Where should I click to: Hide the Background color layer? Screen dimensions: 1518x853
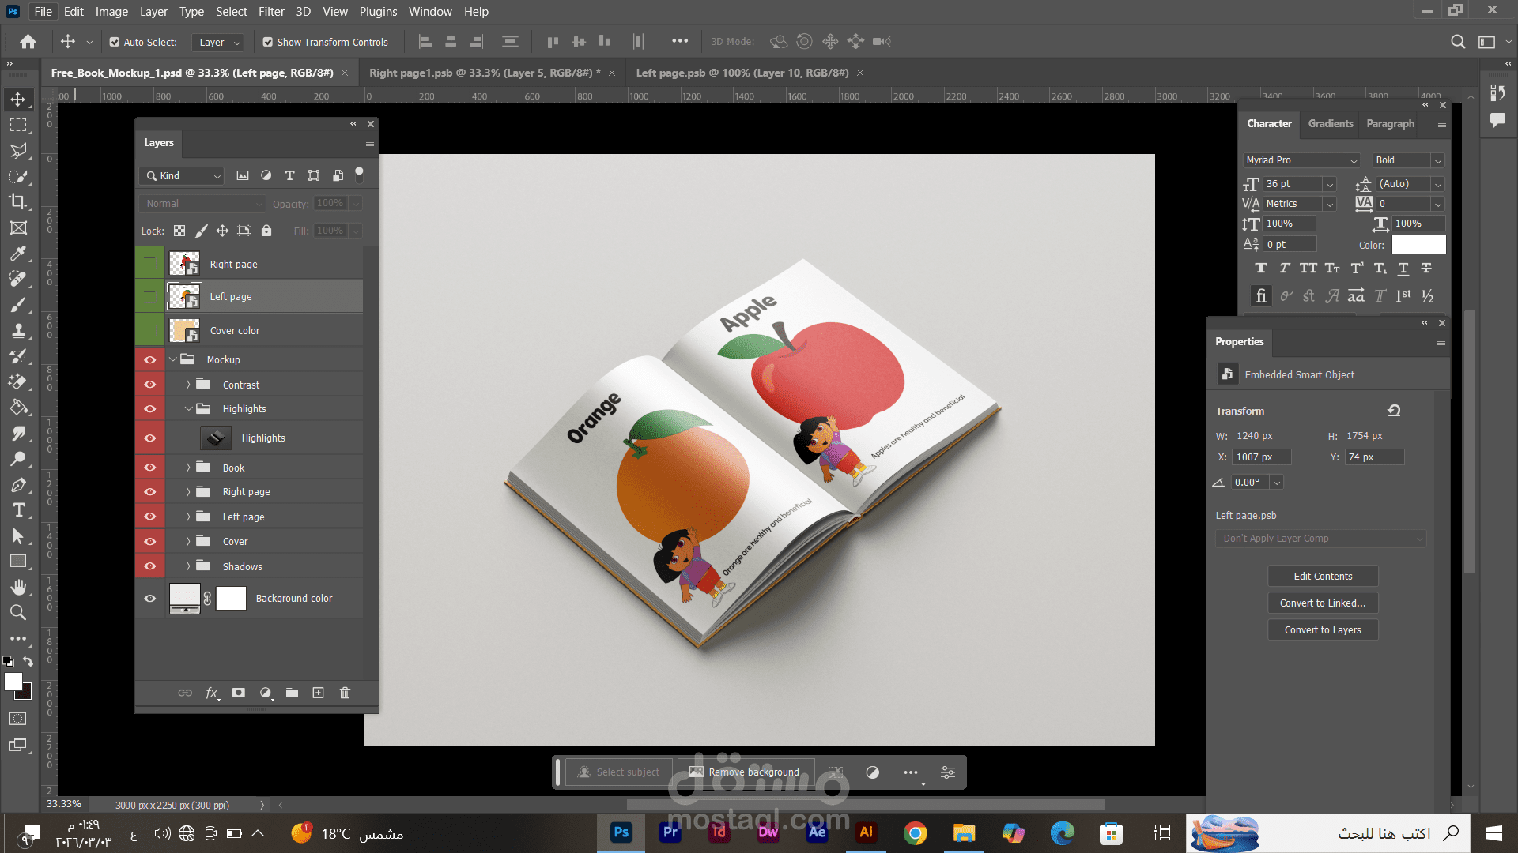click(149, 599)
